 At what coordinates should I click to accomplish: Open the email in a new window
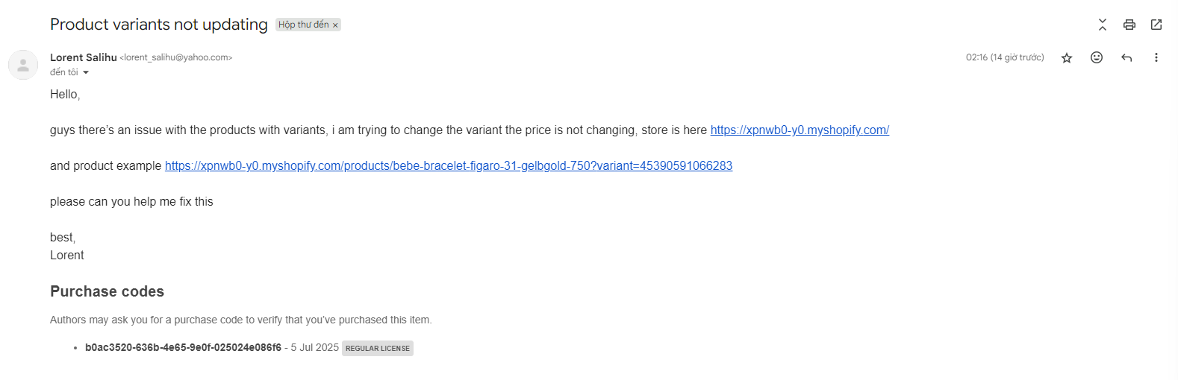1156,25
